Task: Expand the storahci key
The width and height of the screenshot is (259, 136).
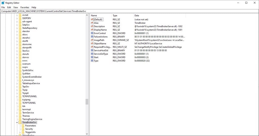Action: 17,38
